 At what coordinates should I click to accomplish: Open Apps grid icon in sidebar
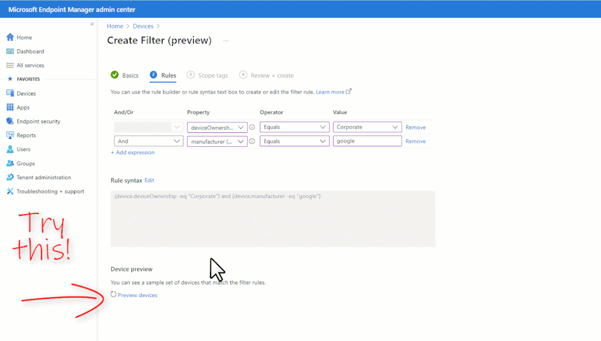point(10,108)
